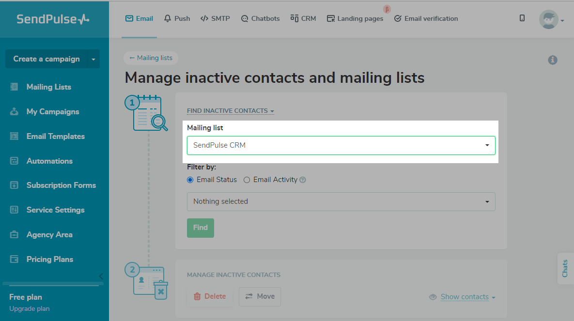Select the Email Activity radio button
574x321 pixels.
click(x=247, y=180)
